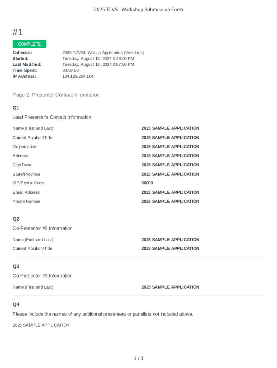Screen dimensions: 277x368
Task: Click the Q1 question heading
Action: click(16, 108)
